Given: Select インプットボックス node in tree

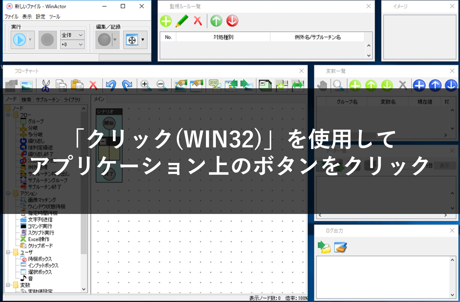Looking at the screenshot, I should point(43,265).
